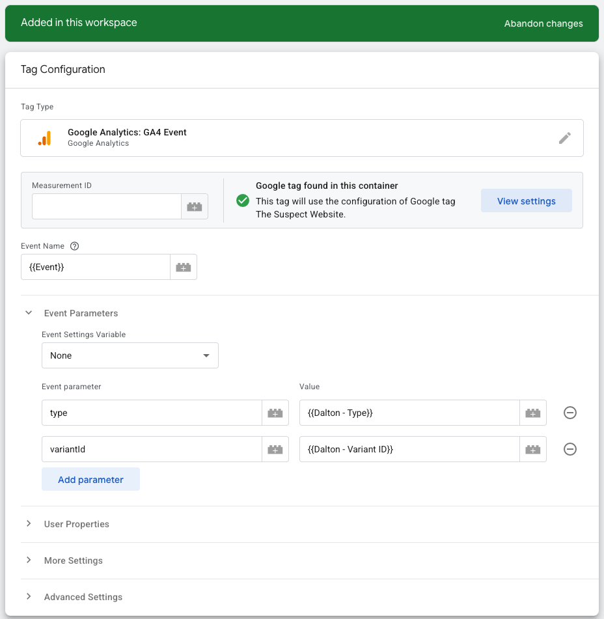Remove the 'type' event parameter row
604x619 pixels.
(x=570, y=413)
